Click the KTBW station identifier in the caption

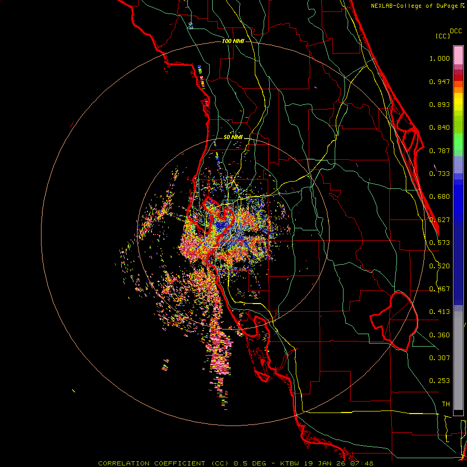point(291,463)
